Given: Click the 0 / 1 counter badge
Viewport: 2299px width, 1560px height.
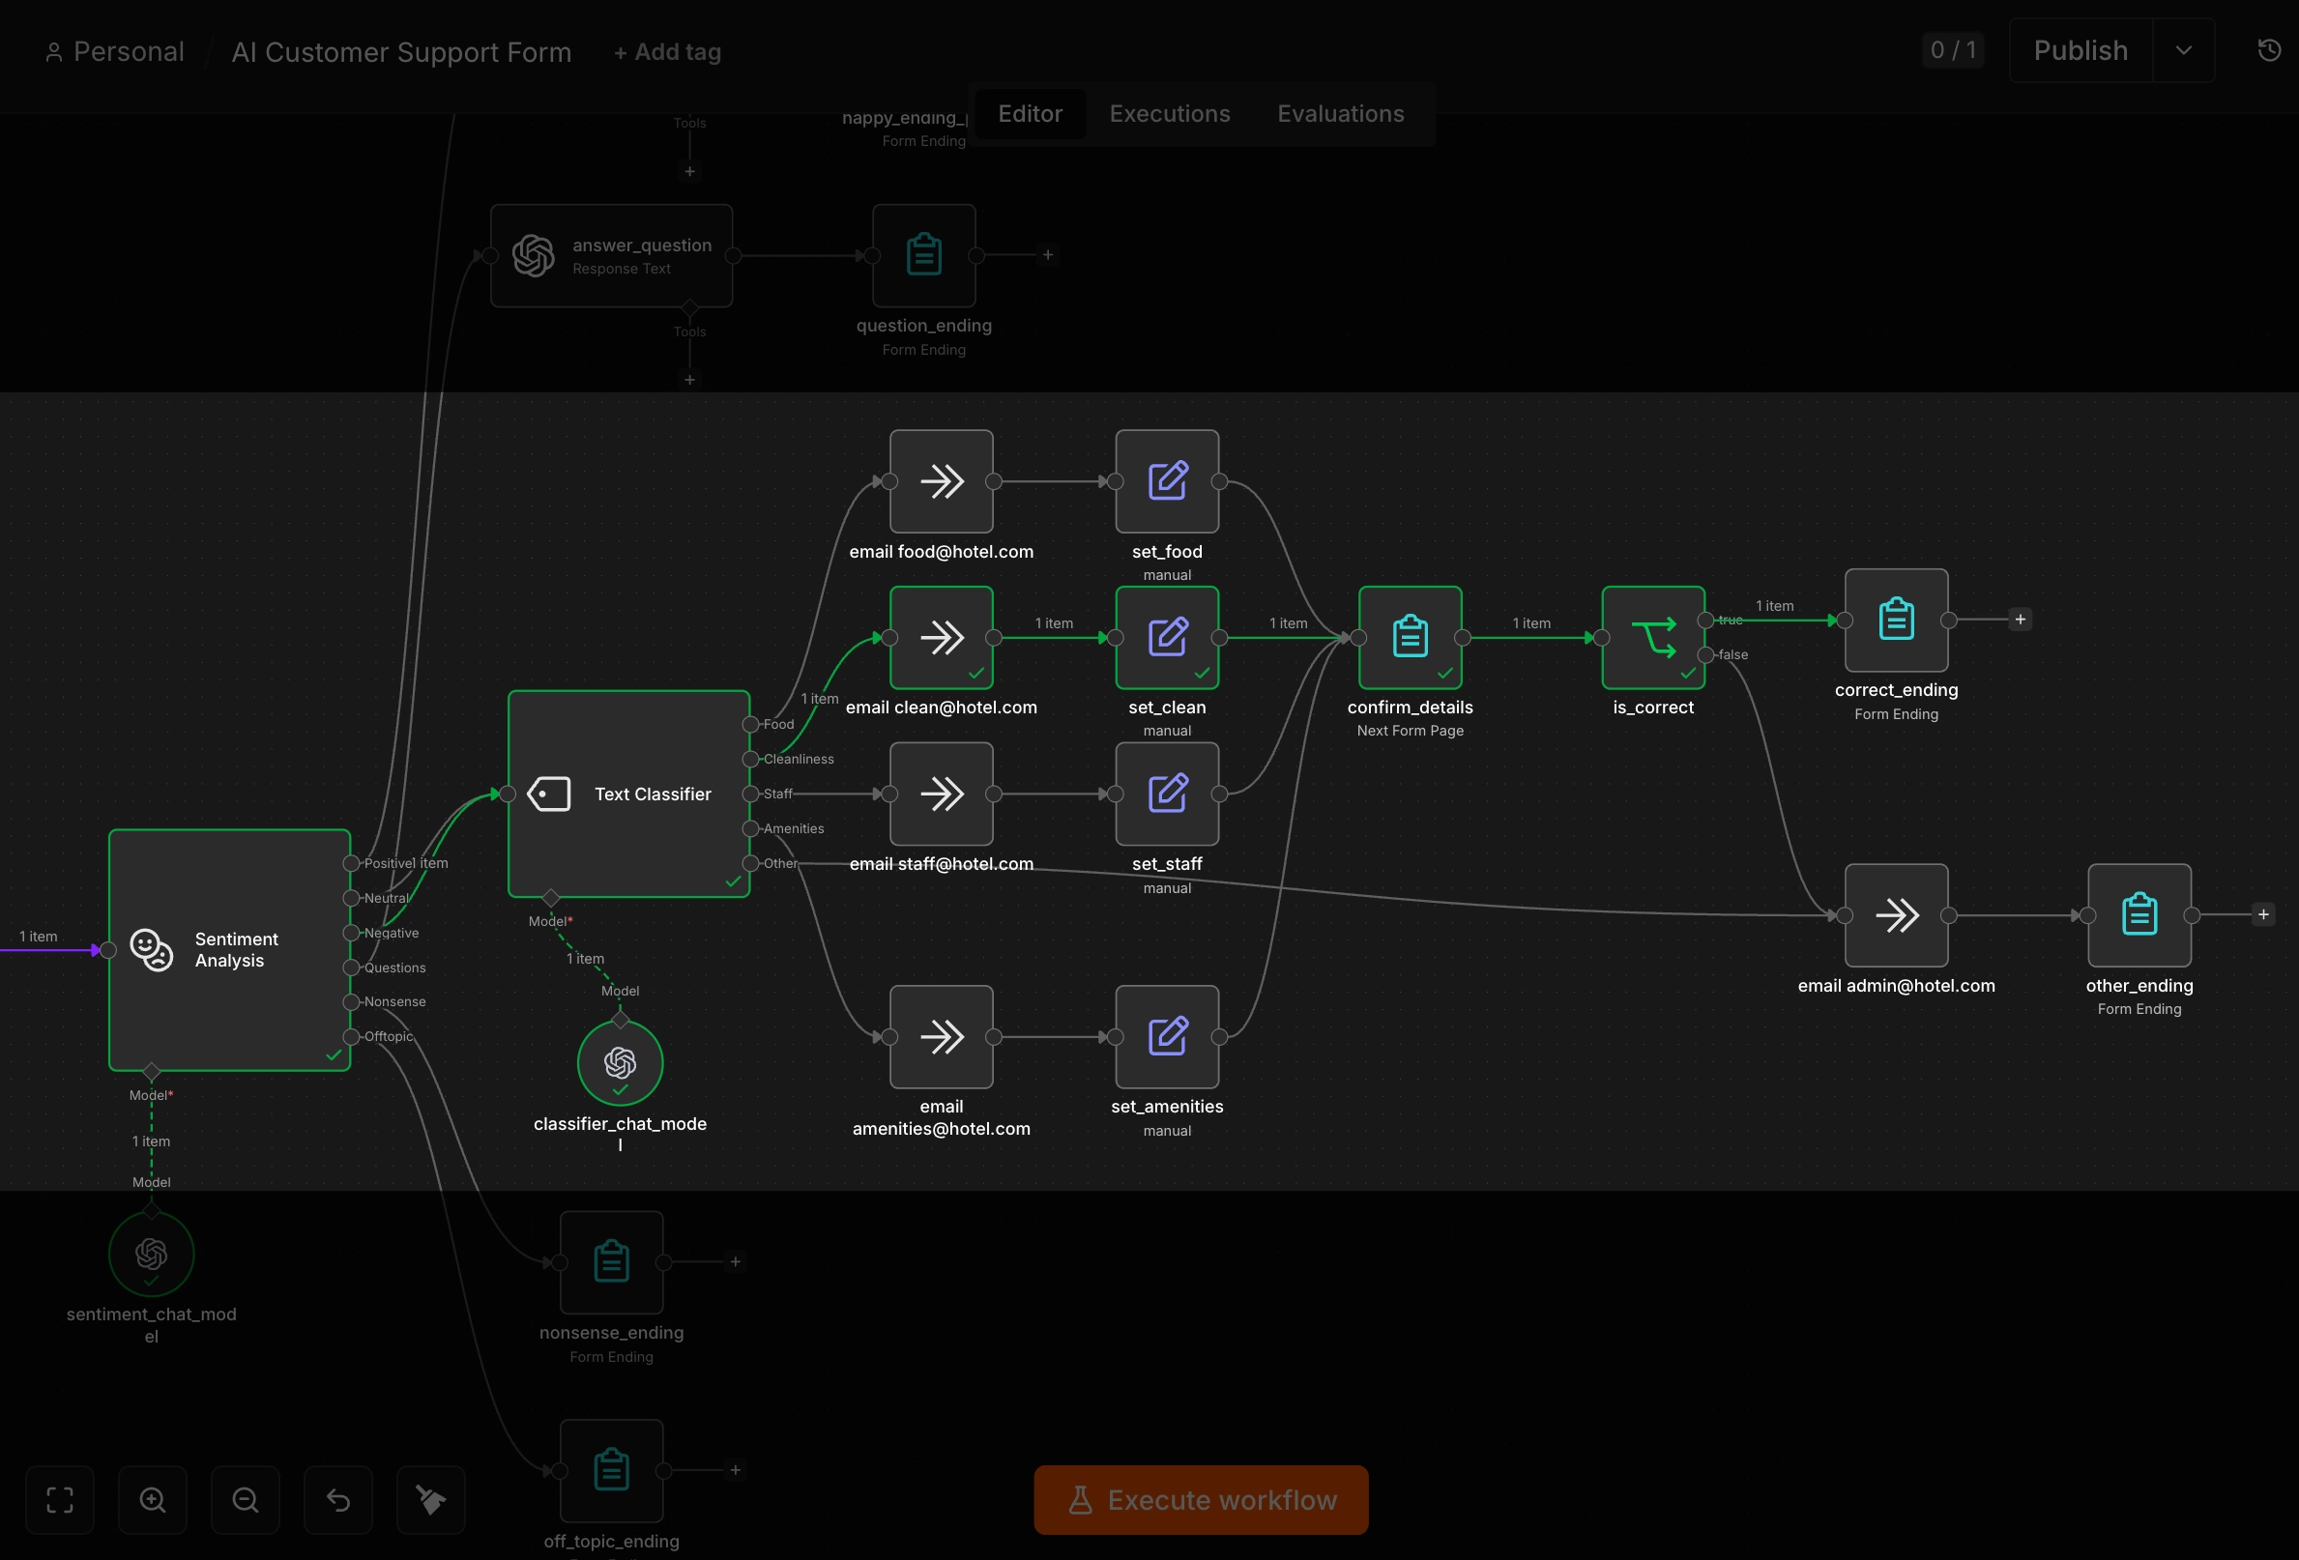Looking at the screenshot, I should click(1953, 50).
